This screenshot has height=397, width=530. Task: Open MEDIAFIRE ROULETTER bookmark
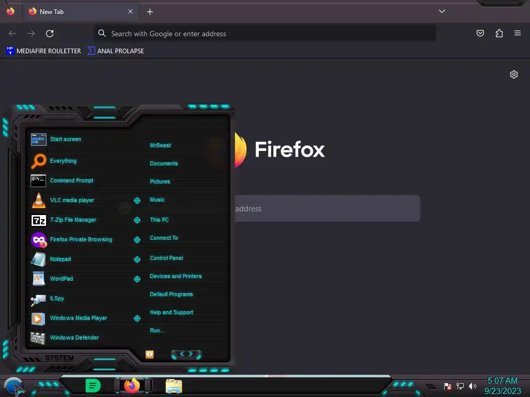(x=43, y=51)
